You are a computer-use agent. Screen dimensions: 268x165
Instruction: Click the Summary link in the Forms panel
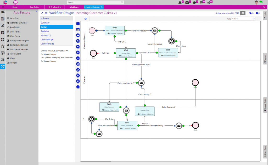(x=45, y=23)
